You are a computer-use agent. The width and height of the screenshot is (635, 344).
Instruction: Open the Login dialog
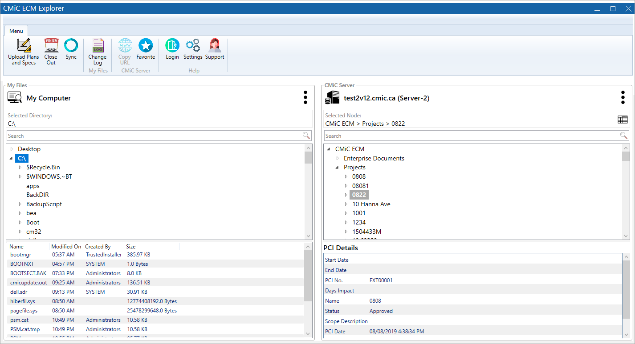click(172, 49)
